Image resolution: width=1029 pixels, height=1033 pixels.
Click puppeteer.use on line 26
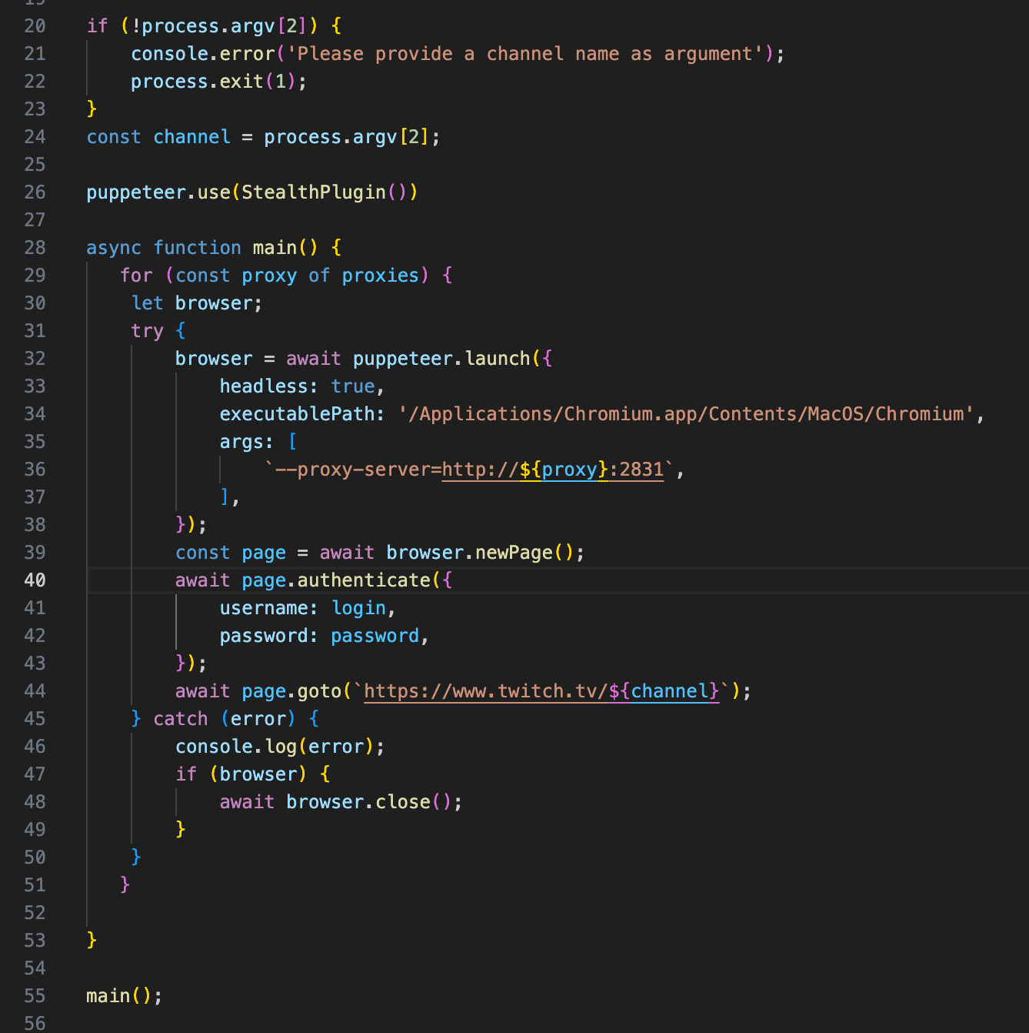(158, 192)
